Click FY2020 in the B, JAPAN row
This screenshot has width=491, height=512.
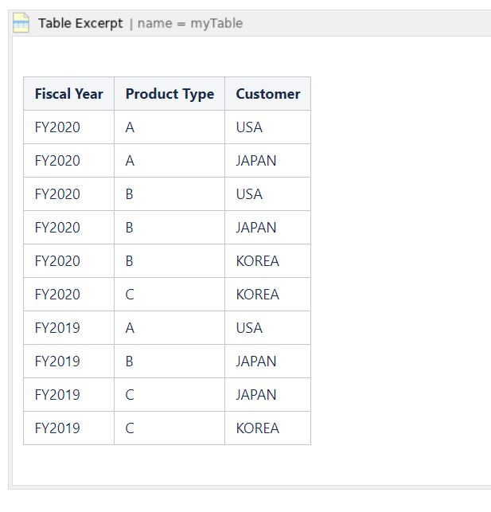57,227
